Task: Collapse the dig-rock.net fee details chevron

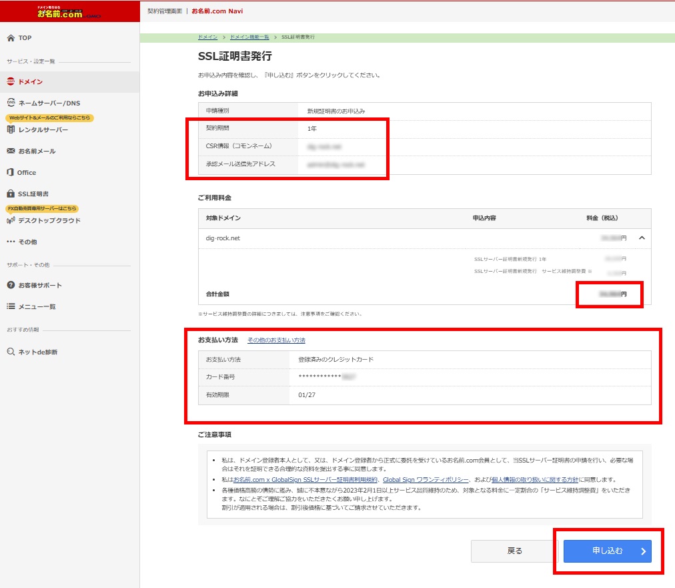Action: (642, 238)
